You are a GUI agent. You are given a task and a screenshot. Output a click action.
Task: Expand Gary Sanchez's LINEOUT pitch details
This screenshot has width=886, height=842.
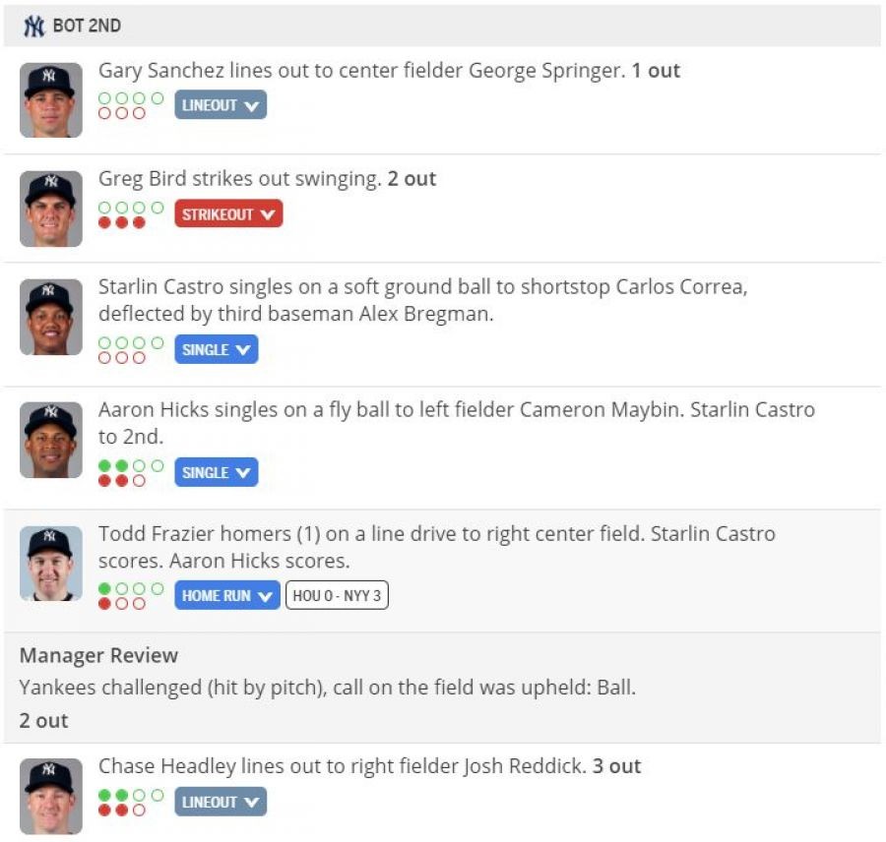tap(221, 105)
